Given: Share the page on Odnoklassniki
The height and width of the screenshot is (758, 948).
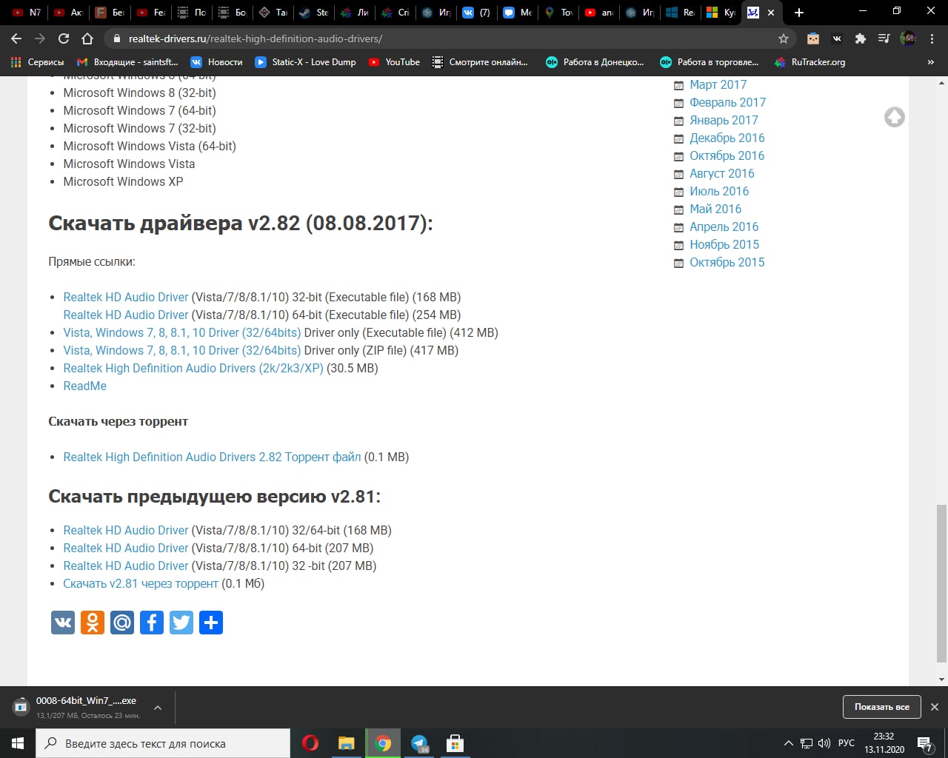Looking at the screenshot, I should (93, 623).
